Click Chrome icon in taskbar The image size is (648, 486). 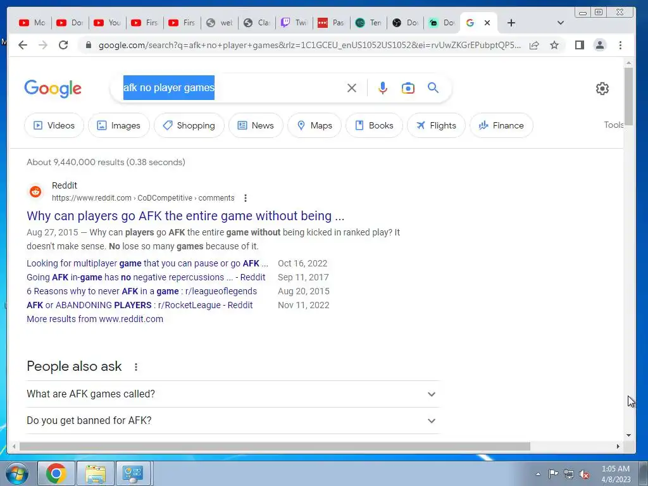pyautogui.click(x=56, y=473)
